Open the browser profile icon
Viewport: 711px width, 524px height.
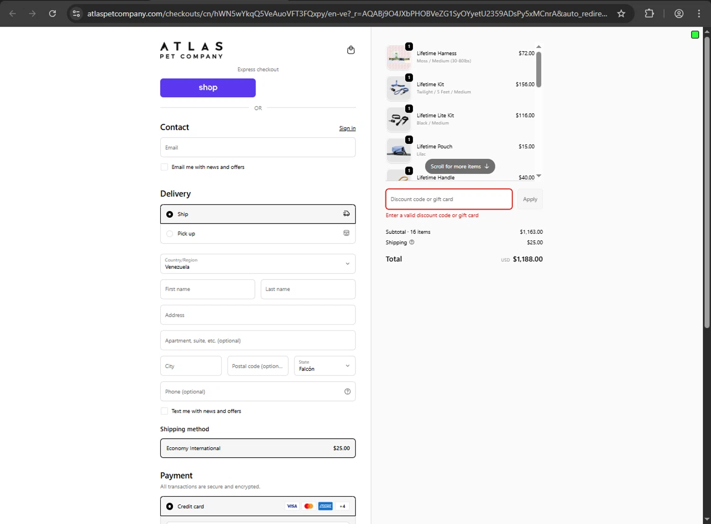[x=679, y=13]
